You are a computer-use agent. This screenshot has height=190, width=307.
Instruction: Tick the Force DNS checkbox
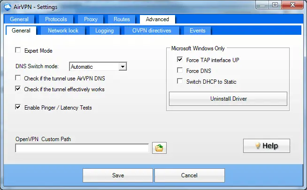[x=180, y=70]
